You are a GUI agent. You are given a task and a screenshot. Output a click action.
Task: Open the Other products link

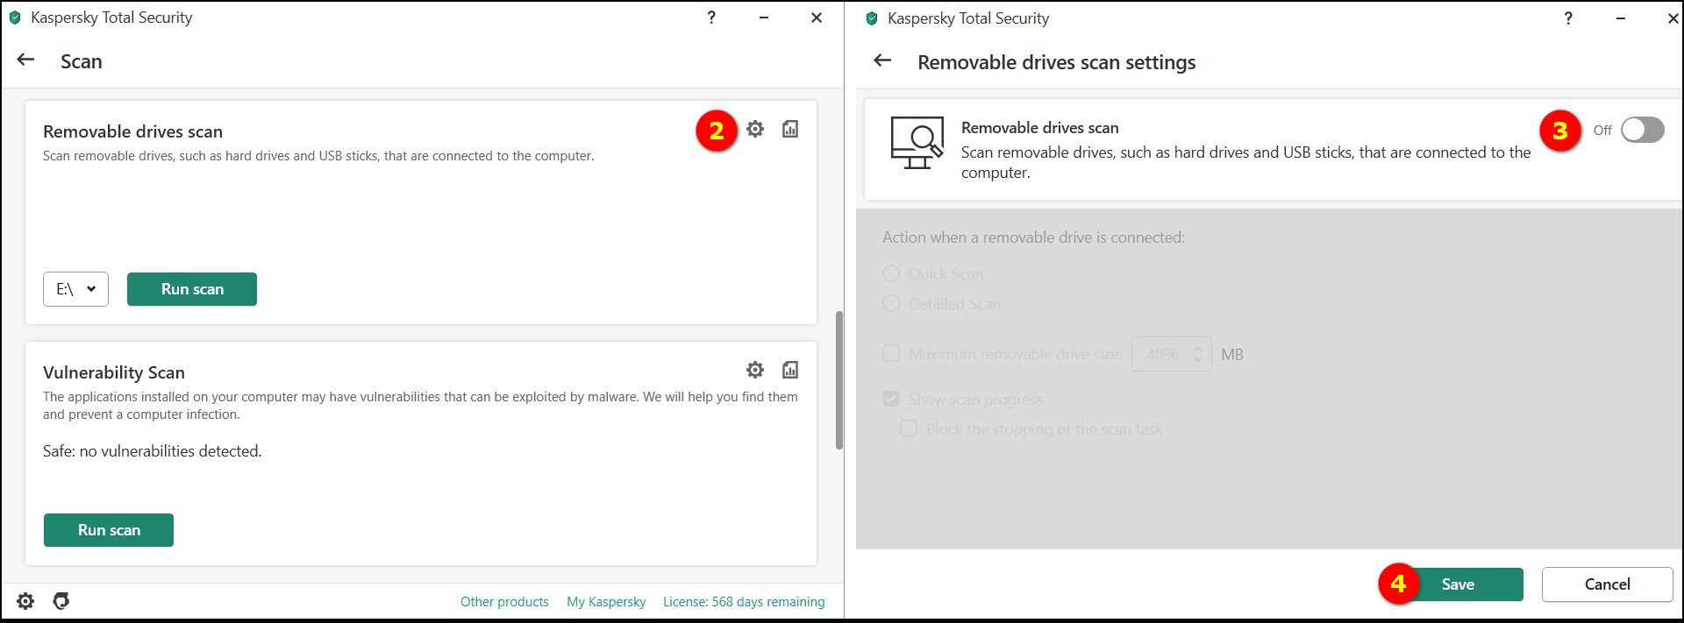[504, 602]
